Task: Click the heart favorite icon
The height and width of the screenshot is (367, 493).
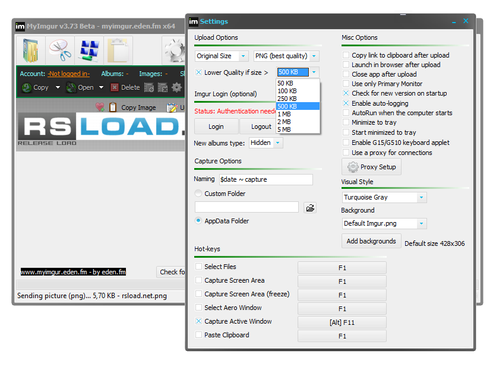Action: click(100, 107)
